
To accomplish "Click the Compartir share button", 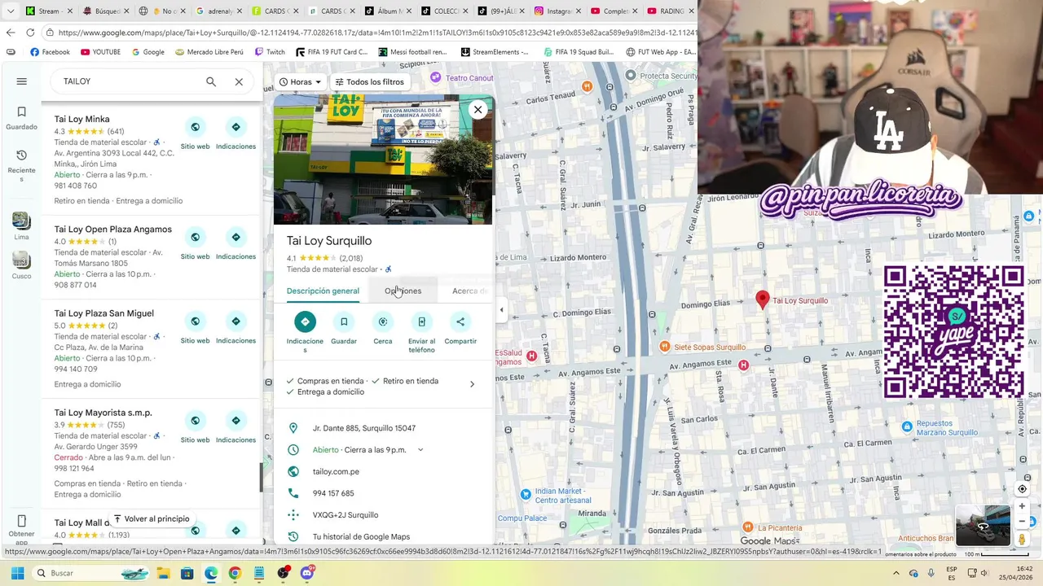I will tap(460, 329).
